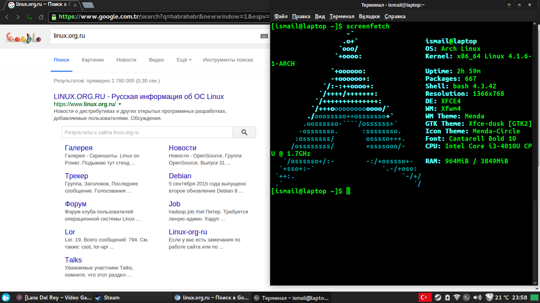Click the site search box for linux.org.ru
540x303 pixels.
[147, 133]
